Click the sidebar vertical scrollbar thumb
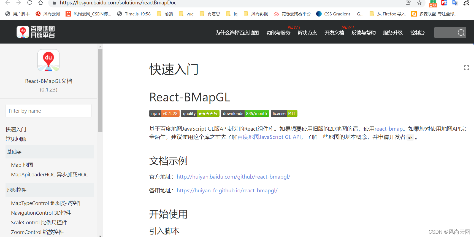 (100, 91)
